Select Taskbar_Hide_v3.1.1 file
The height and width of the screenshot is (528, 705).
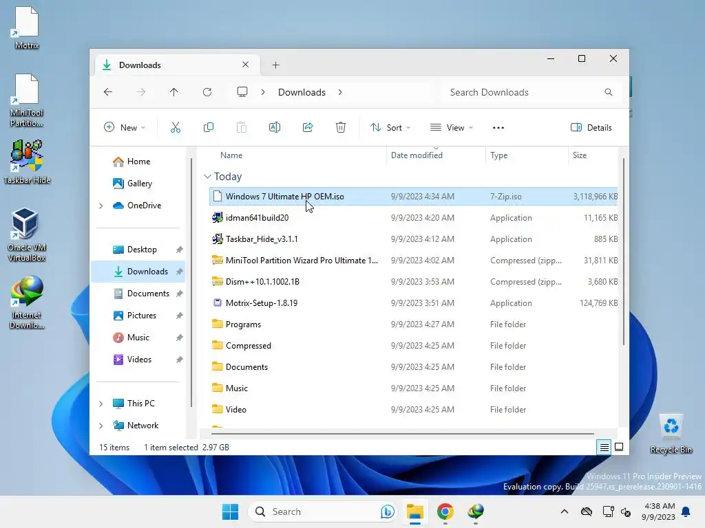click(x=414, y=239)
